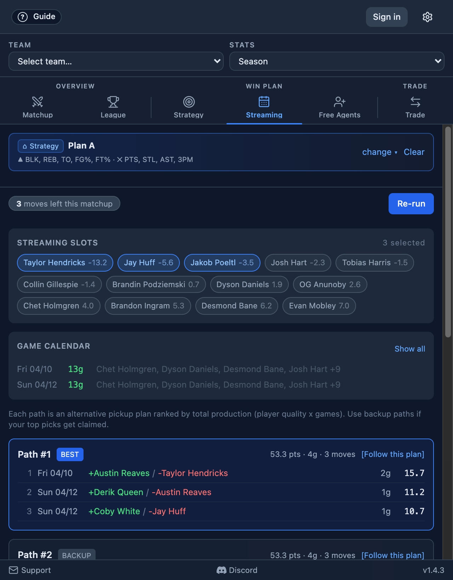The image size is (453, 580).
Task: Toggle Taylor Hendricks streaming slot
Action: pos(65,263)
